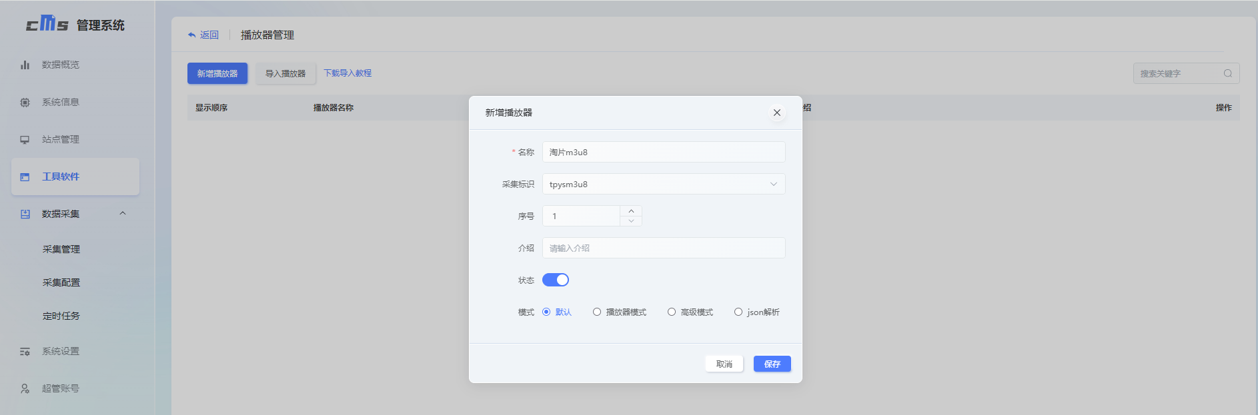This screenshot has height=415, width=1258.
Task: Collapse the 数据采集 menu chevron
Action: click(123, 213)
